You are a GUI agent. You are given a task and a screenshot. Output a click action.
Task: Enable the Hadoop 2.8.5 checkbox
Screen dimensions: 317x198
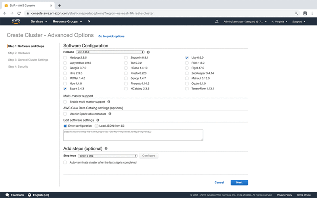tap(65, 57)
